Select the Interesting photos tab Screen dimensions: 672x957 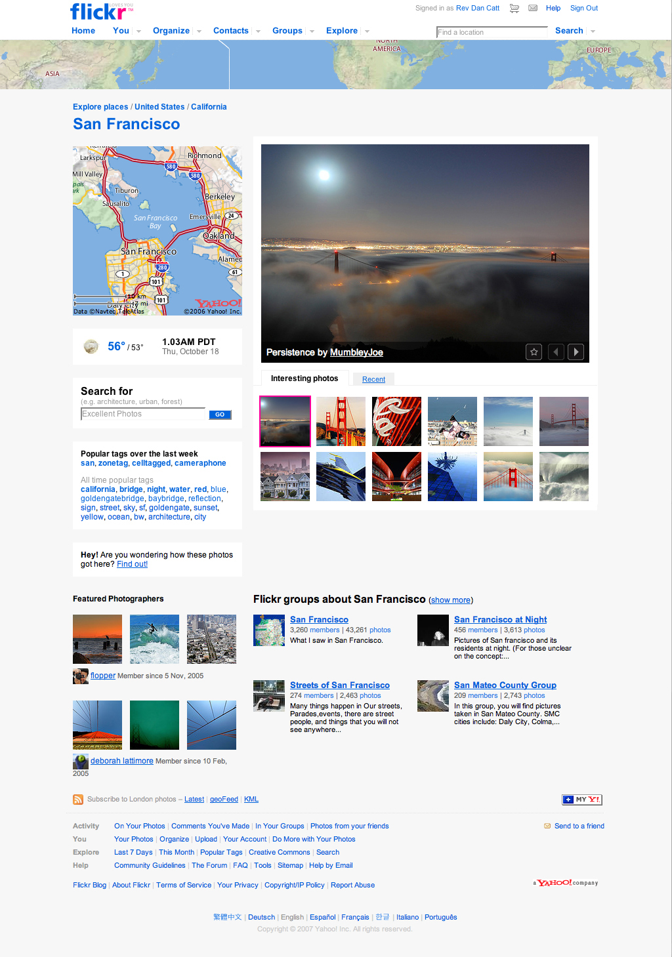tap(304, 378)
